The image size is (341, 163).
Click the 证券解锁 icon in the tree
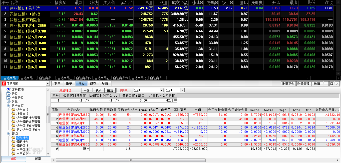[8, 90]
